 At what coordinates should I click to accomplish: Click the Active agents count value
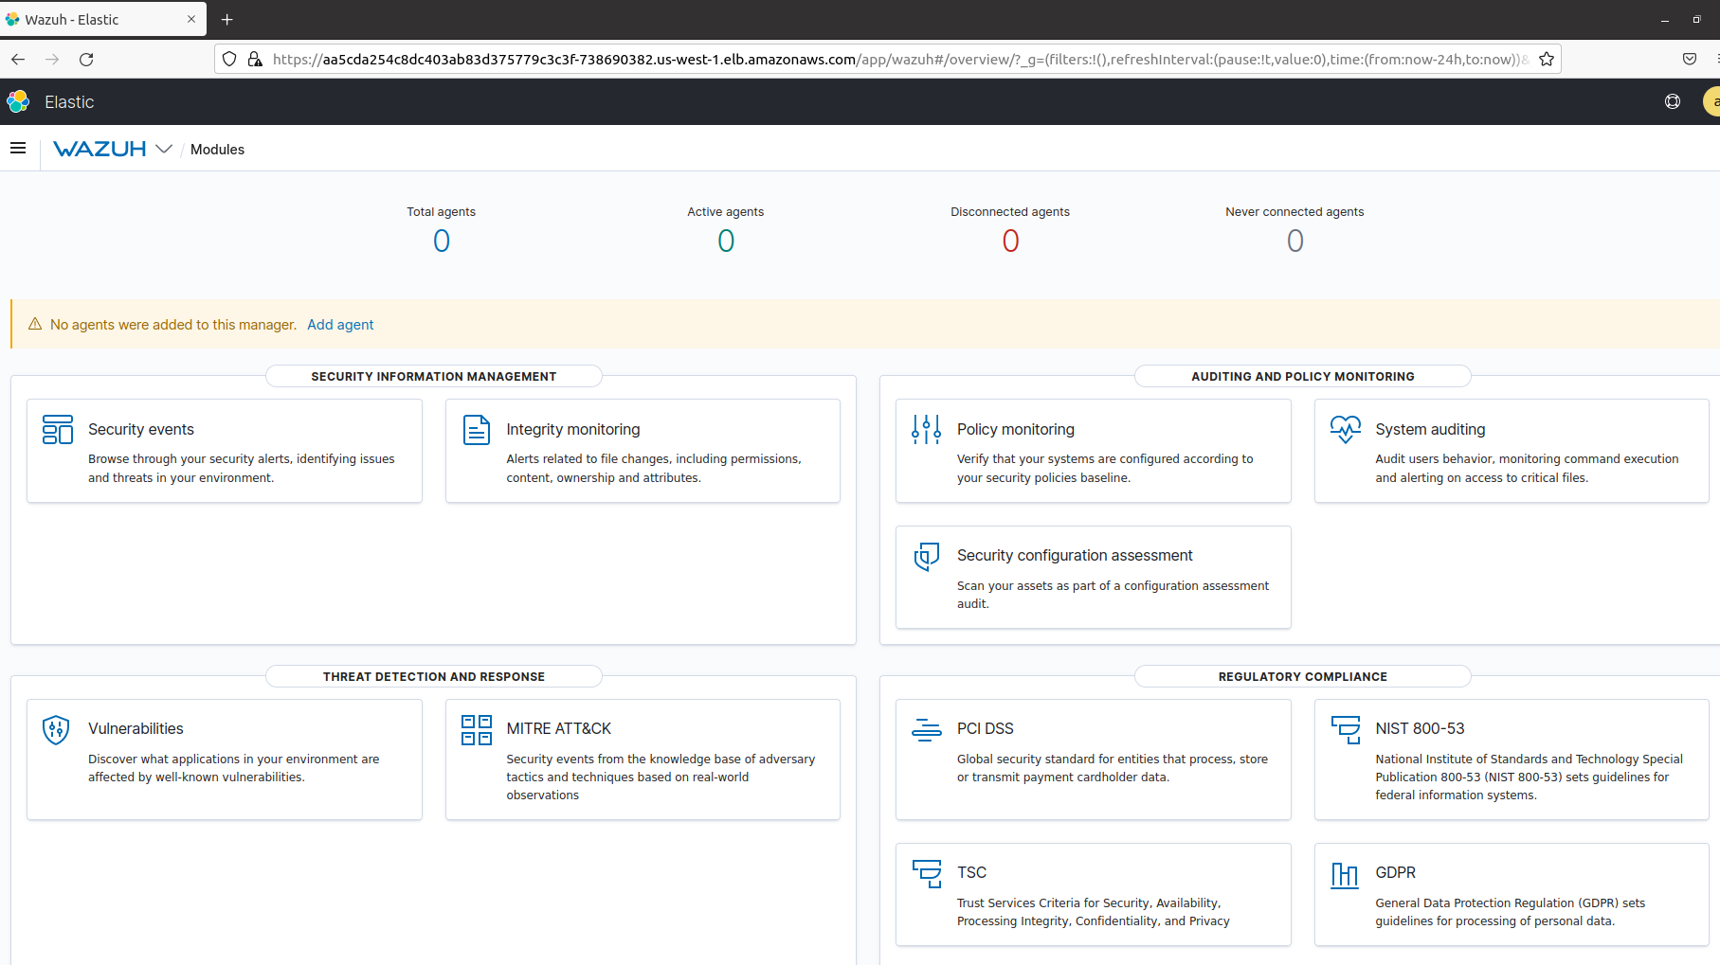(726, 241)
